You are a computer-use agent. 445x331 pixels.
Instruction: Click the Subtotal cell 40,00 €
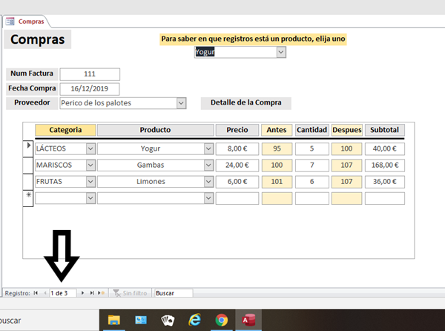click(384, 148)
